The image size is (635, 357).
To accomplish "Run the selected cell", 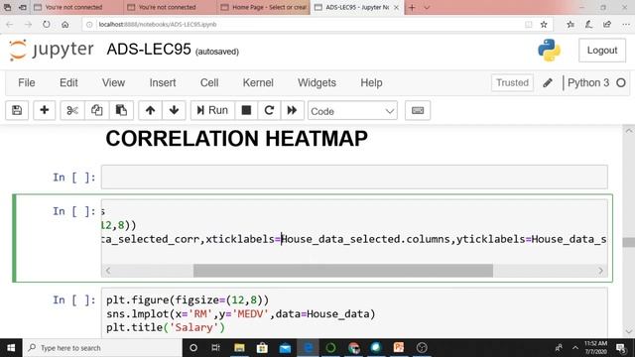I will click(x=212, y=110).
